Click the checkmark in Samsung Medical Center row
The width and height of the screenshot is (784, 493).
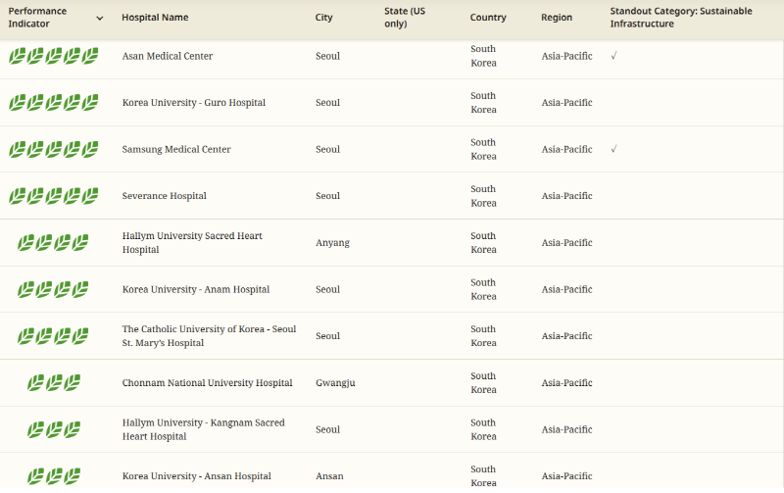614,149
